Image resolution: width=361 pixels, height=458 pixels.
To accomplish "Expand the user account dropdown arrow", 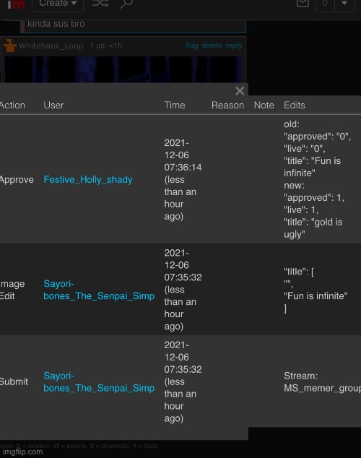I will pos(344,4).
